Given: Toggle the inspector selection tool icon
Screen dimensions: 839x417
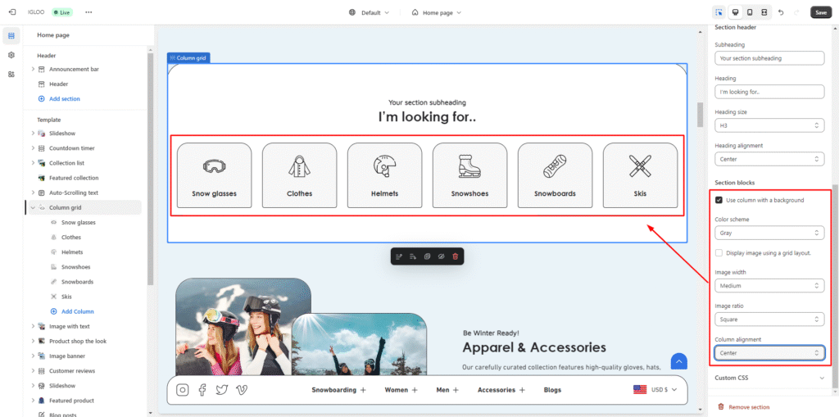Looking at the screenshot, I should pyautogui.click(x=719, y=12).
